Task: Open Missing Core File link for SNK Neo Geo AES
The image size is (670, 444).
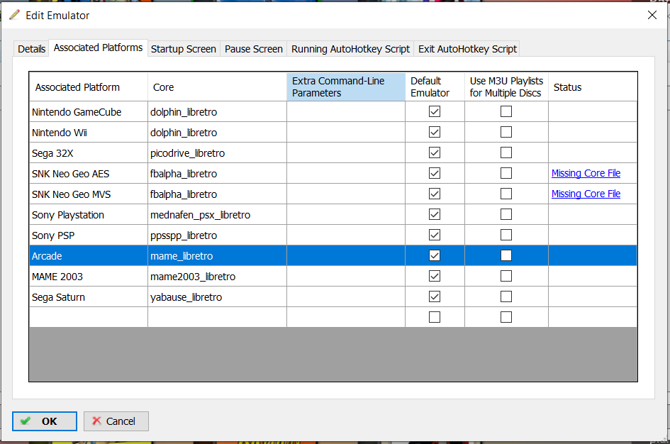Action: point(586,173)
